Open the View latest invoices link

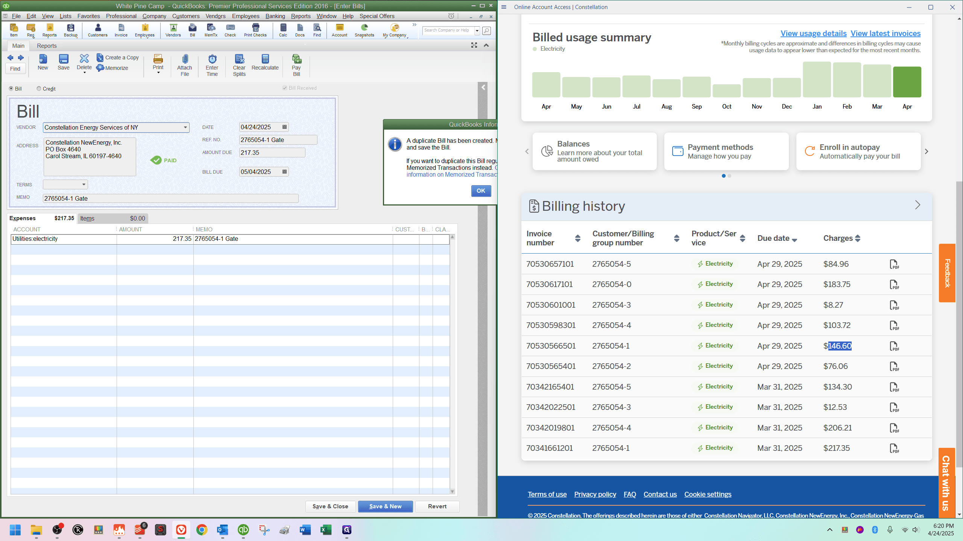886,33
